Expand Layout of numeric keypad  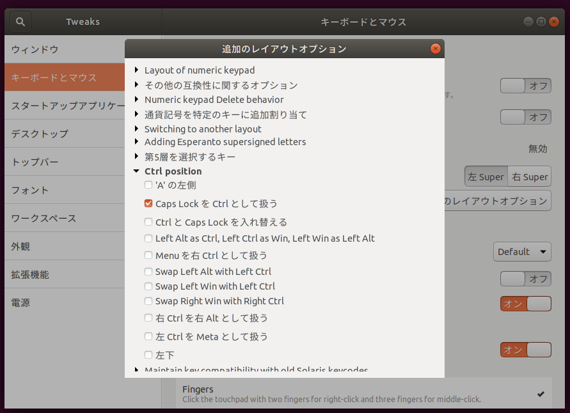137,71
